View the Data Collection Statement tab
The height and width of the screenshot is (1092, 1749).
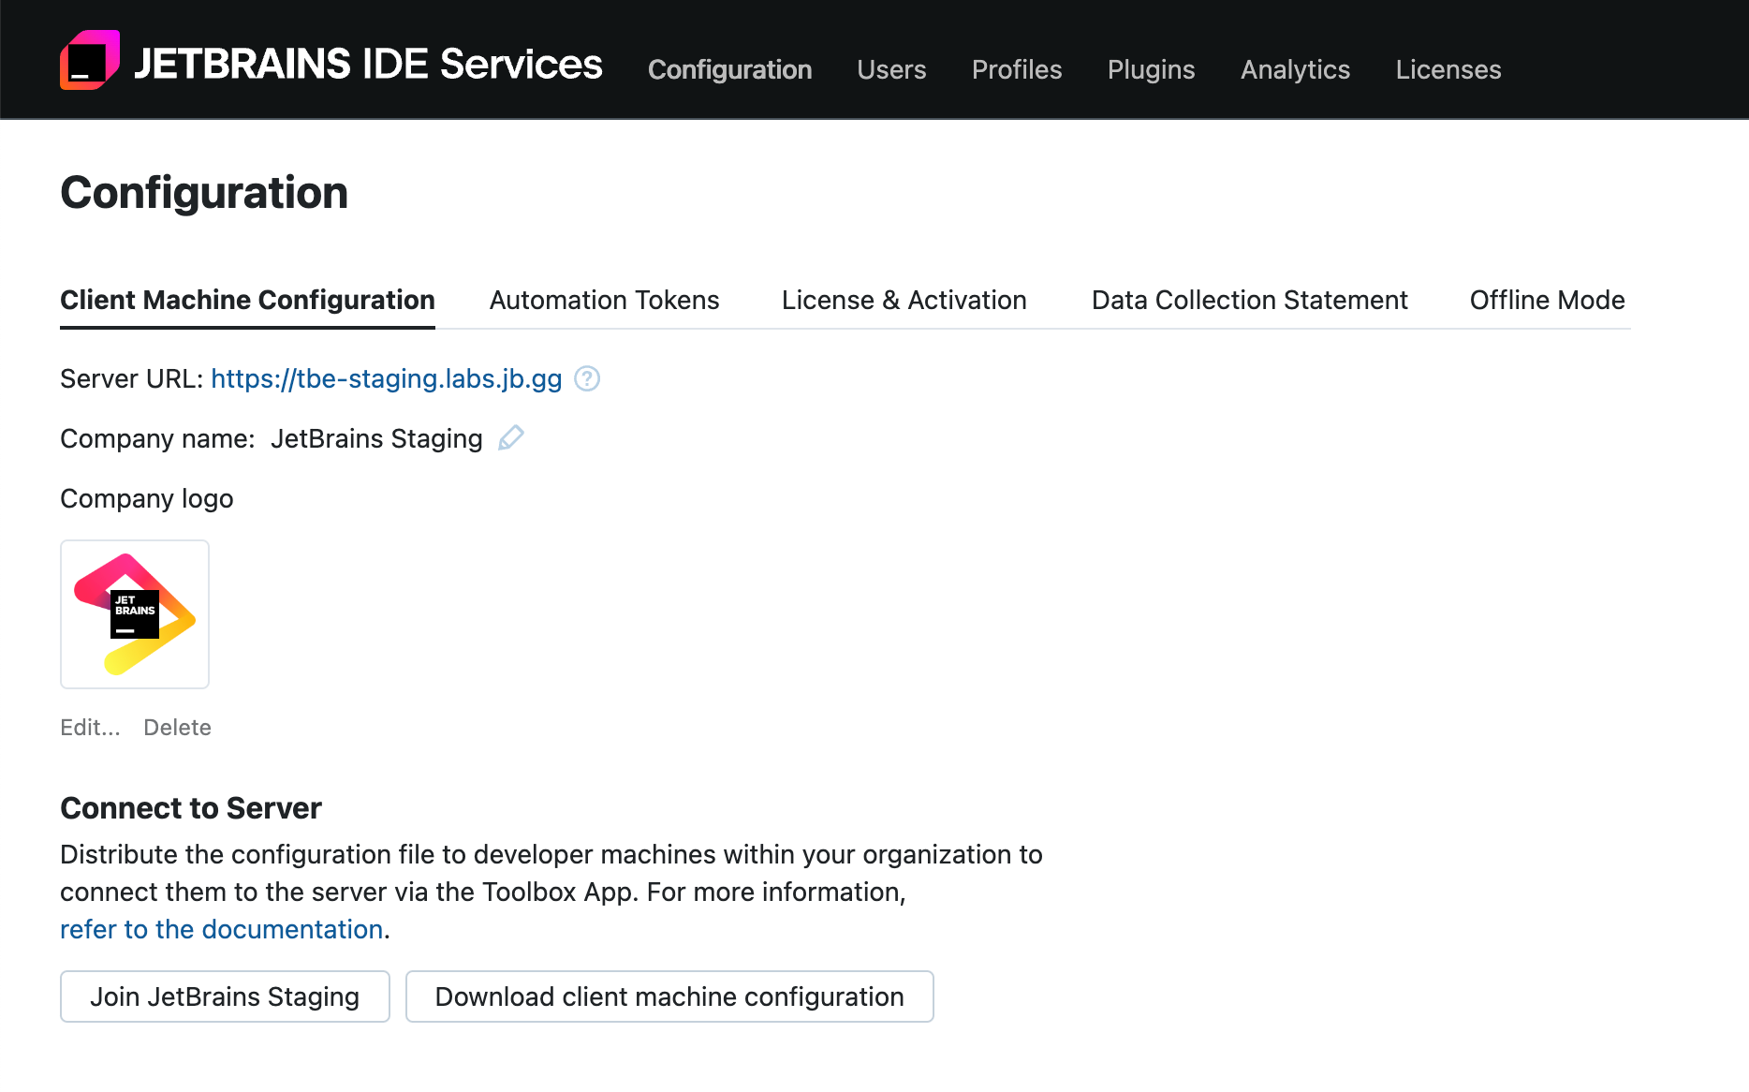[1249, 300]
